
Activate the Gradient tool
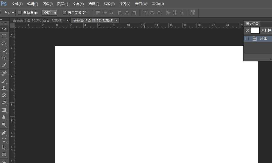pyautogui.click(x=4, y=110)
